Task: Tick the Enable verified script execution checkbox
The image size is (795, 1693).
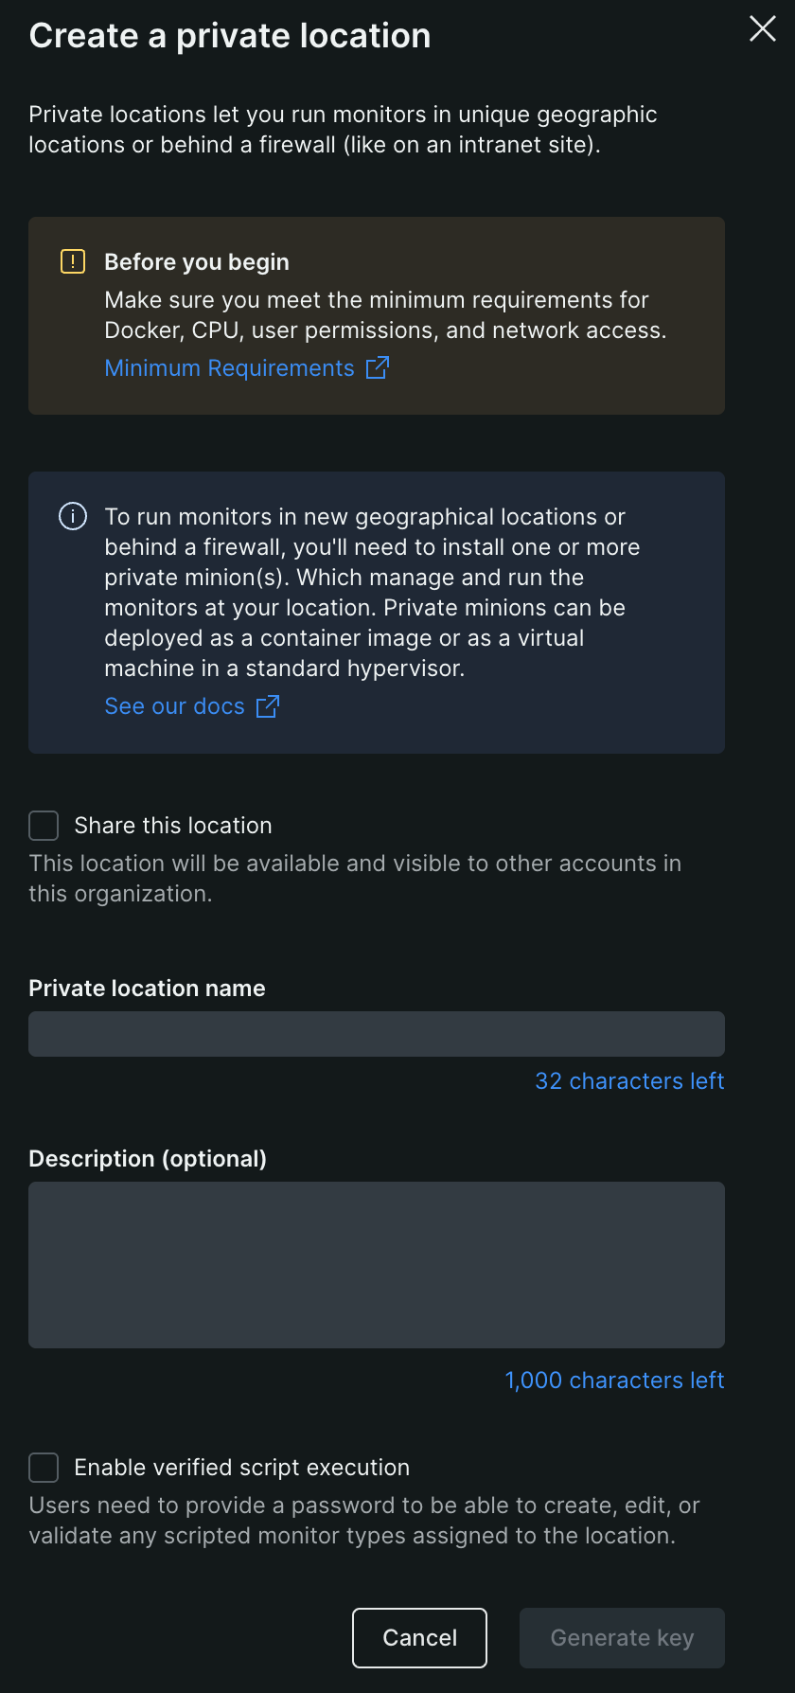Action: pyautogui.click(x=44, y=1468)
